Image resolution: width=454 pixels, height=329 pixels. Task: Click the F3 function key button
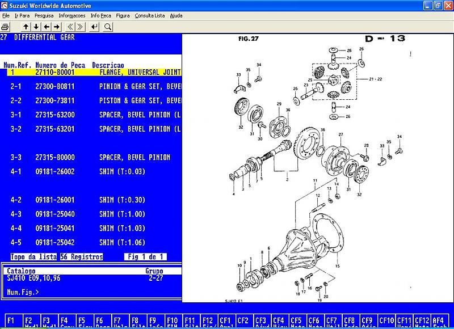click(x=49, y=321)
